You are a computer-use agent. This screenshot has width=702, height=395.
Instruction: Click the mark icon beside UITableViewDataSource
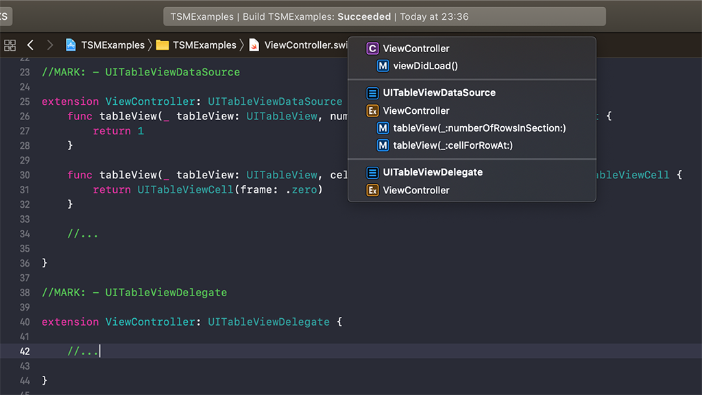372,93
